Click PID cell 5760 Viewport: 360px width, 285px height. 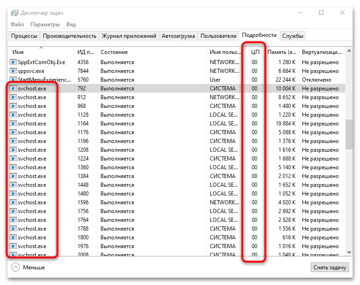(83, 80)
